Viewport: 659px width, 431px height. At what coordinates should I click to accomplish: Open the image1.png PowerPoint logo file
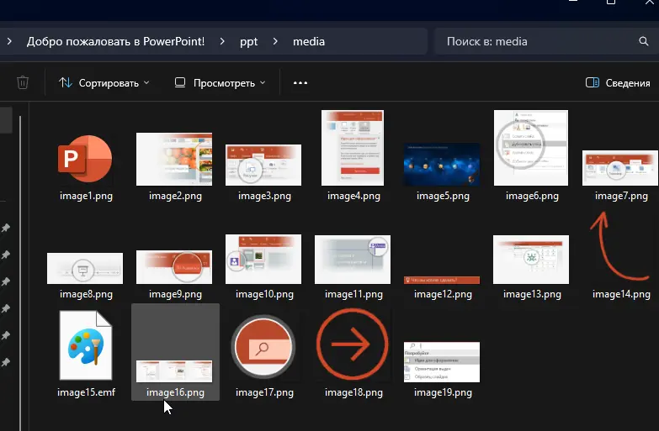tap(84, 159)
